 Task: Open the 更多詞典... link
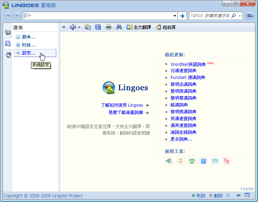coord(181,139)
